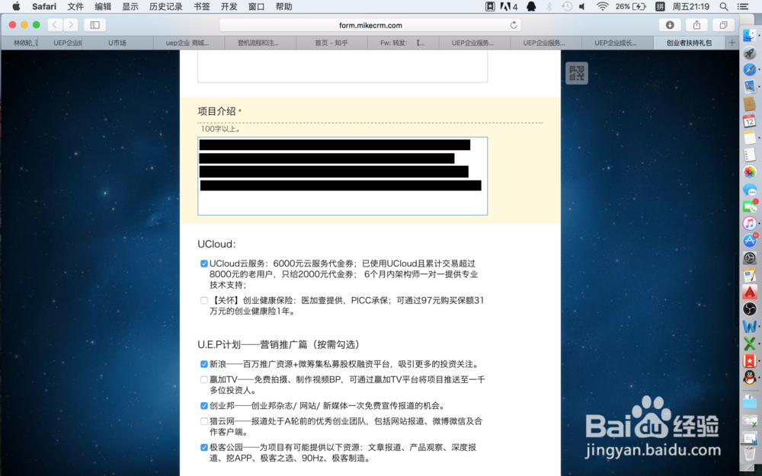762x476 pixels.
Task: Open Messages in the Dock
Action: click(749, 190)
